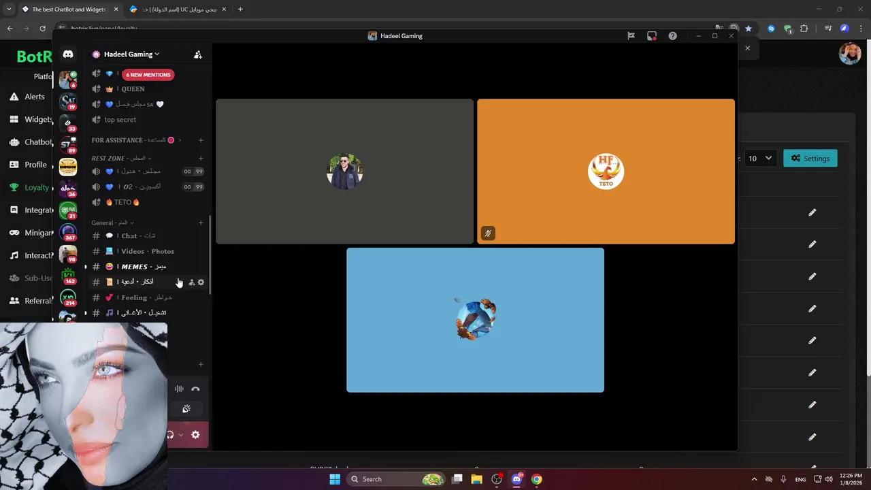
Task: Toggle noise suppression waveform icon
Action: pos(179,389)
